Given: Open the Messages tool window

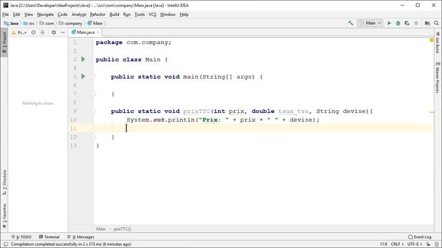Looking at the screenshot, I should click(x=81, y=237).
